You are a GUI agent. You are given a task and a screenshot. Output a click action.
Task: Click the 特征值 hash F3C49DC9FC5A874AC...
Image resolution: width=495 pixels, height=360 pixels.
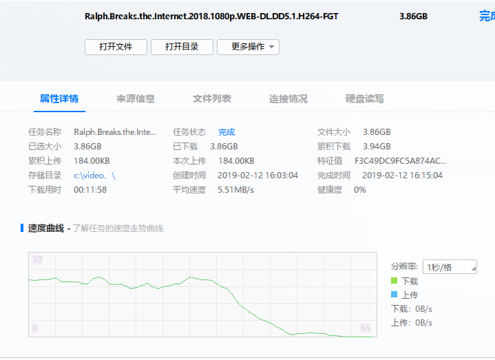pyautogui.click(x=401, y=161)
